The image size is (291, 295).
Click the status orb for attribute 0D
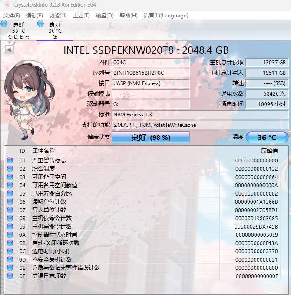(10, 260)
